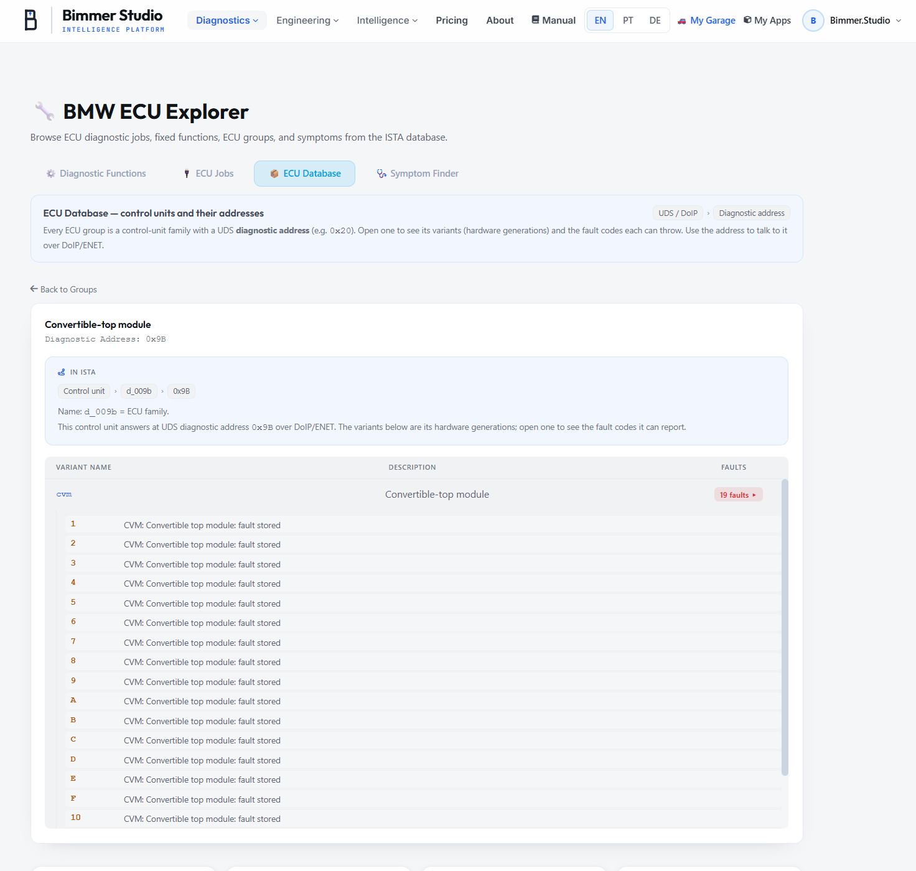Click the Control unit chip
Screen dimensions: 916x871
click(x=84, y=391)
